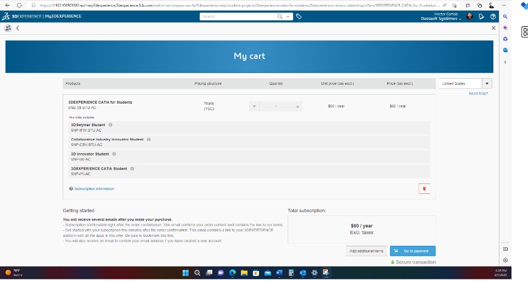
Task: Expand search options chevron beside magnifier
Action: tap(288, 16)
